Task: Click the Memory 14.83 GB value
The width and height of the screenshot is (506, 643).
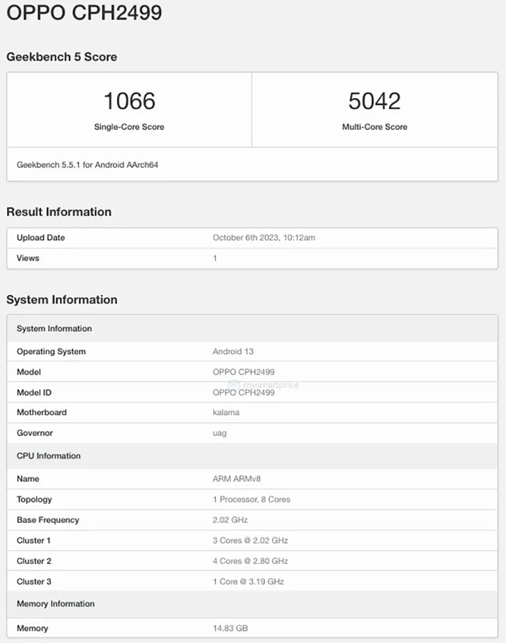Action: (x=230, y=628)
